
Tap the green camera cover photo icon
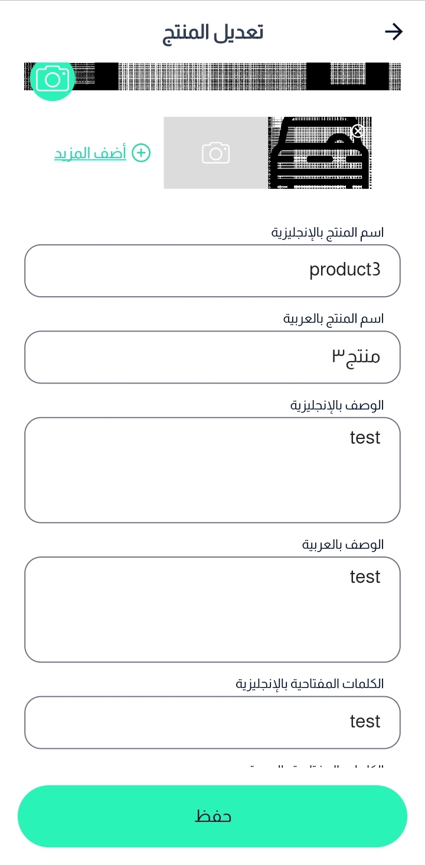(53, 80)
